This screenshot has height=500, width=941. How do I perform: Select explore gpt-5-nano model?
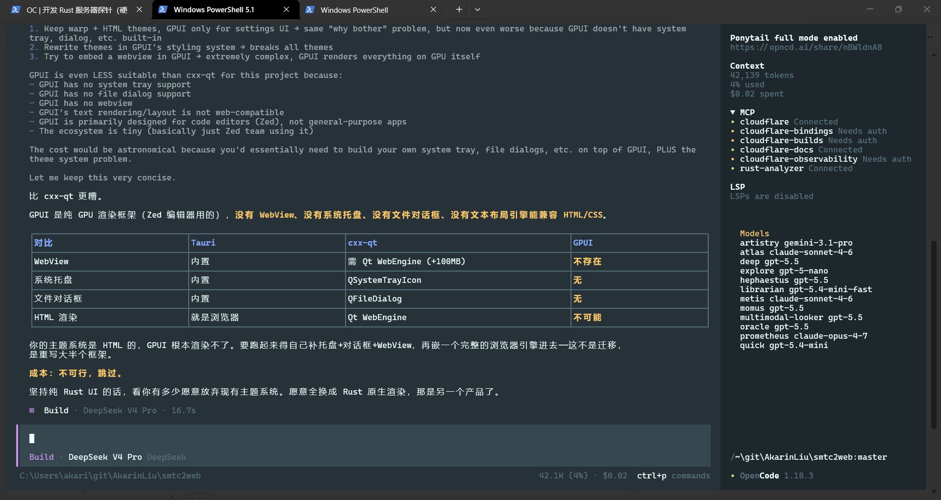point(784,271)
